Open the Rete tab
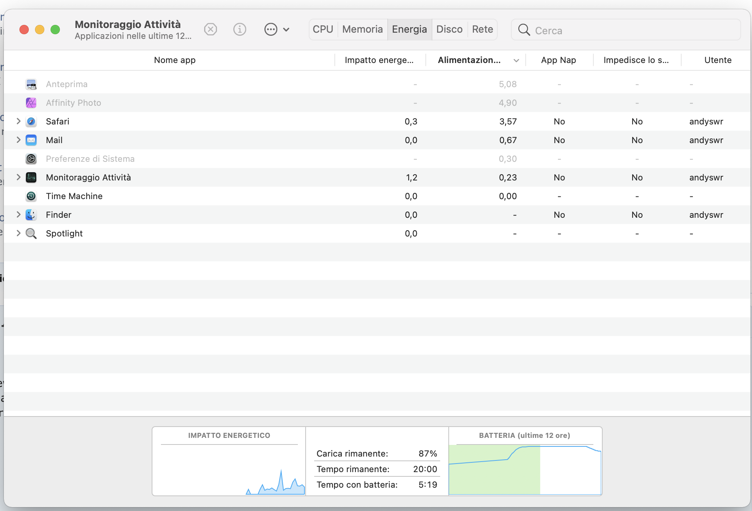 tap(482, 30)
